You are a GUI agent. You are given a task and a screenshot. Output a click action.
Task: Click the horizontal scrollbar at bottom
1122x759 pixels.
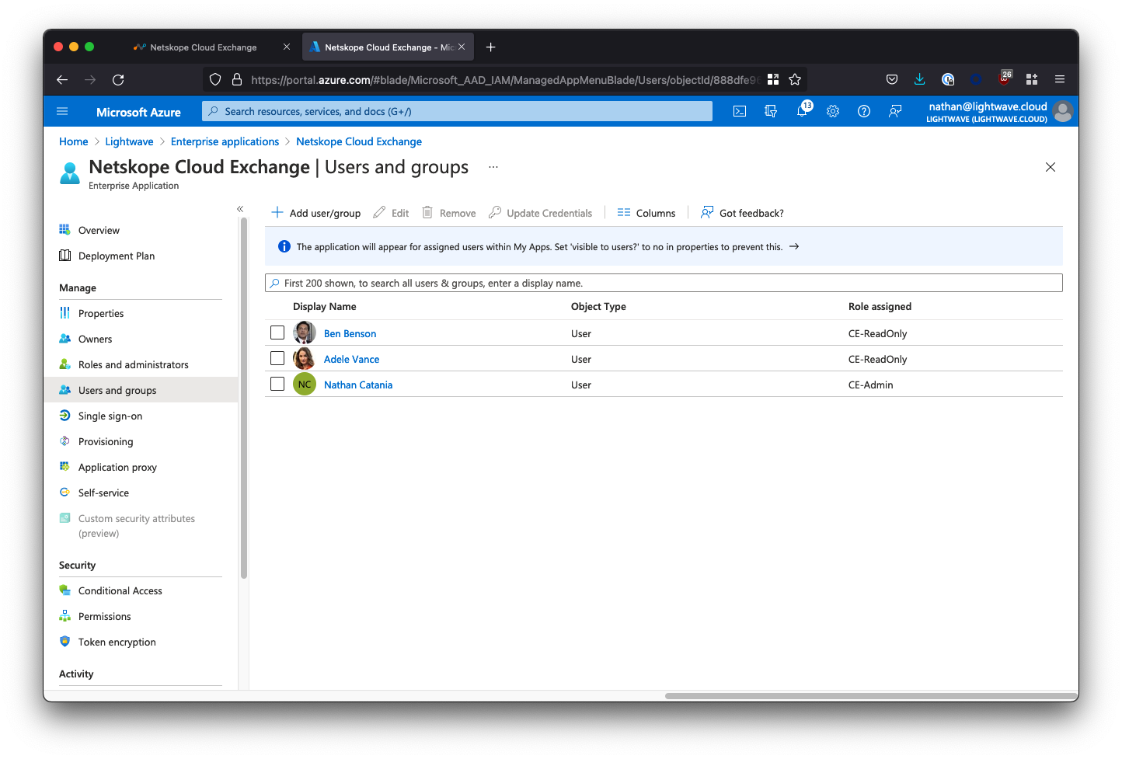(x=870, y=696)
